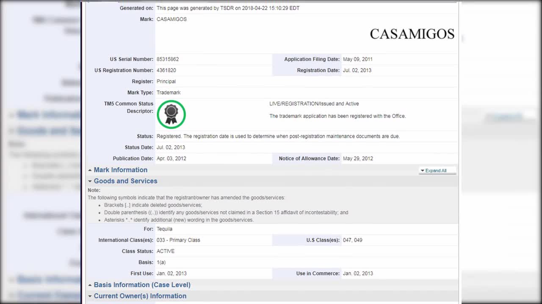
Task: Click the Status Registered description text
Action: coord(278,136)
